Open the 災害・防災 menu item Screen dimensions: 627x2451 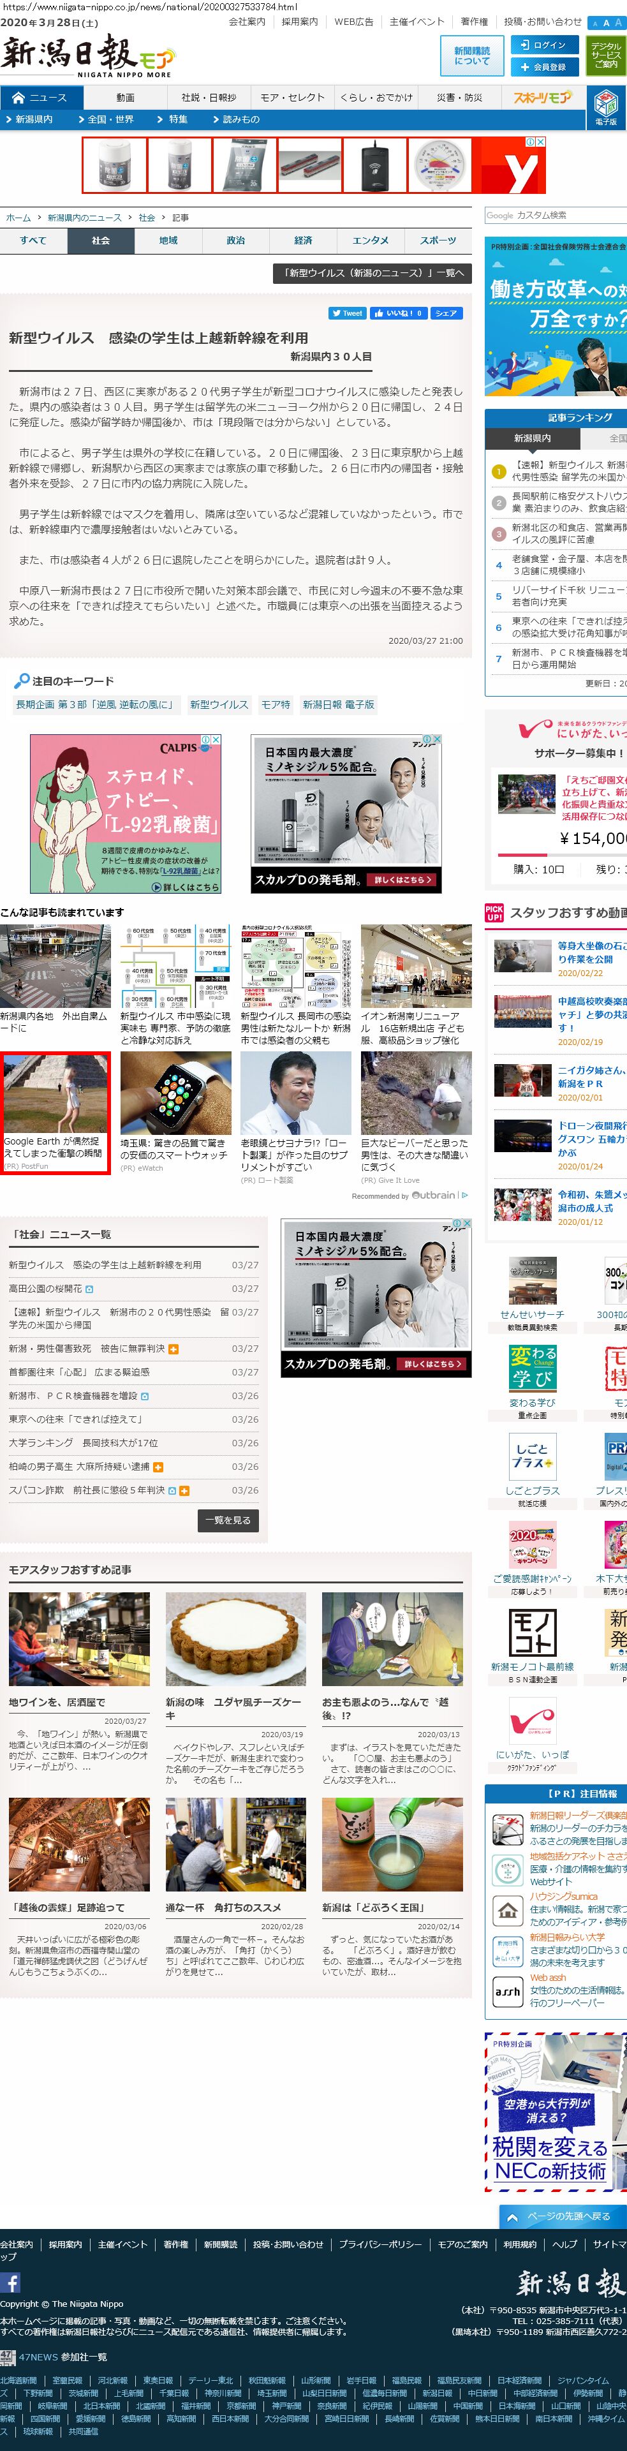coord(459,97)
